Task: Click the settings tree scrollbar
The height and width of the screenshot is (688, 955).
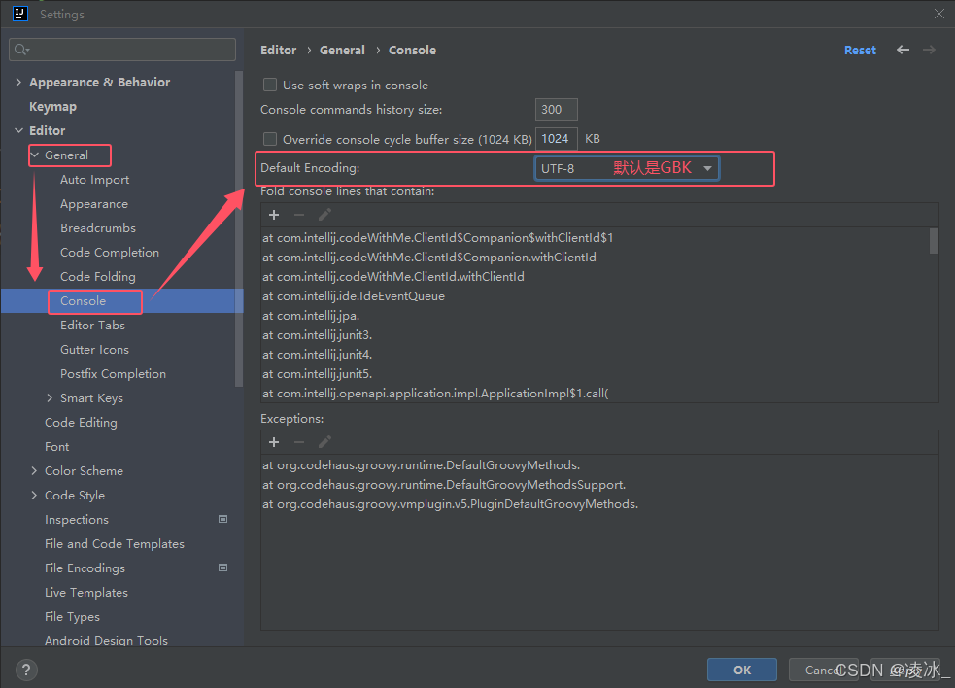Action: click(x=239, y=228)
